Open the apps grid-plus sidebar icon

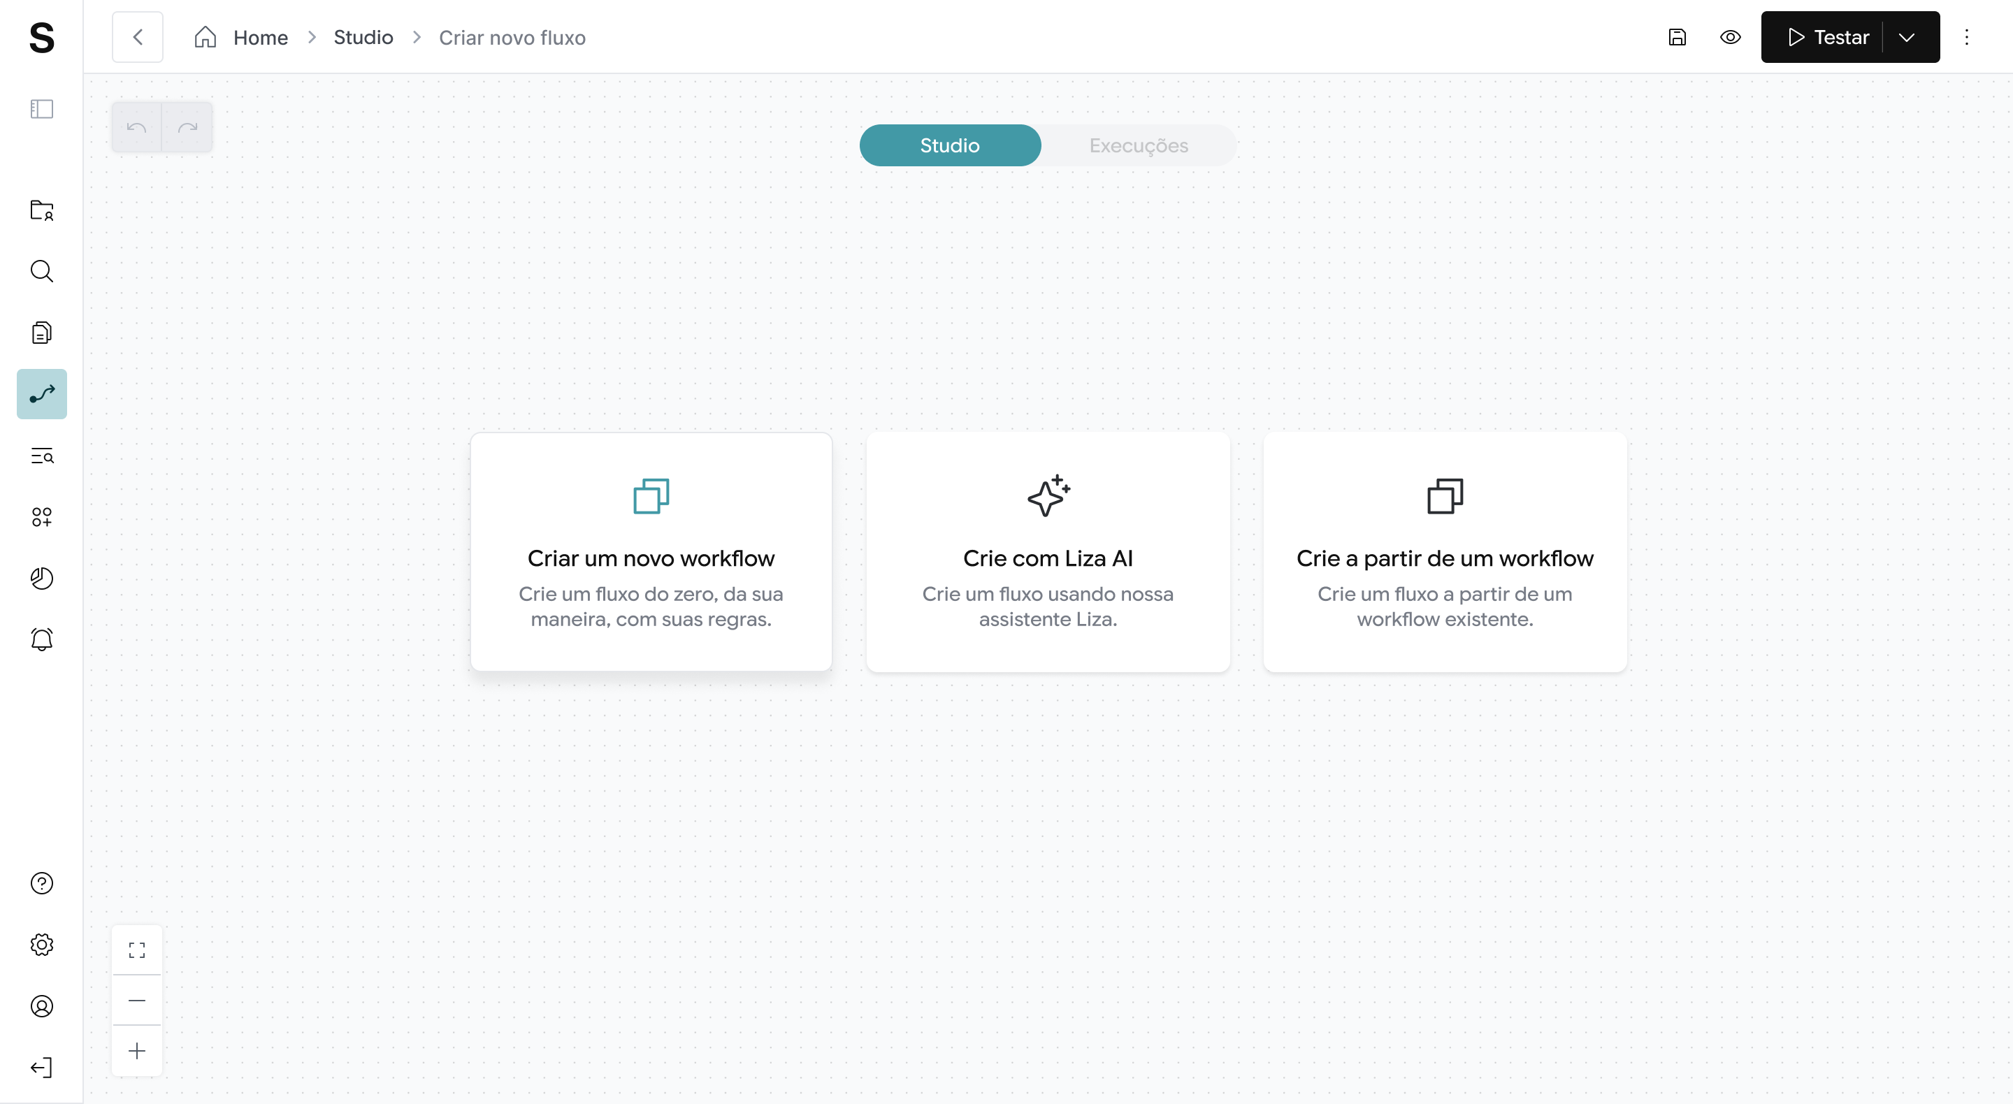click(x=41, y=516)
